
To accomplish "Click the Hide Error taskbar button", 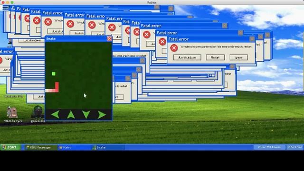I will click(294, 147).
